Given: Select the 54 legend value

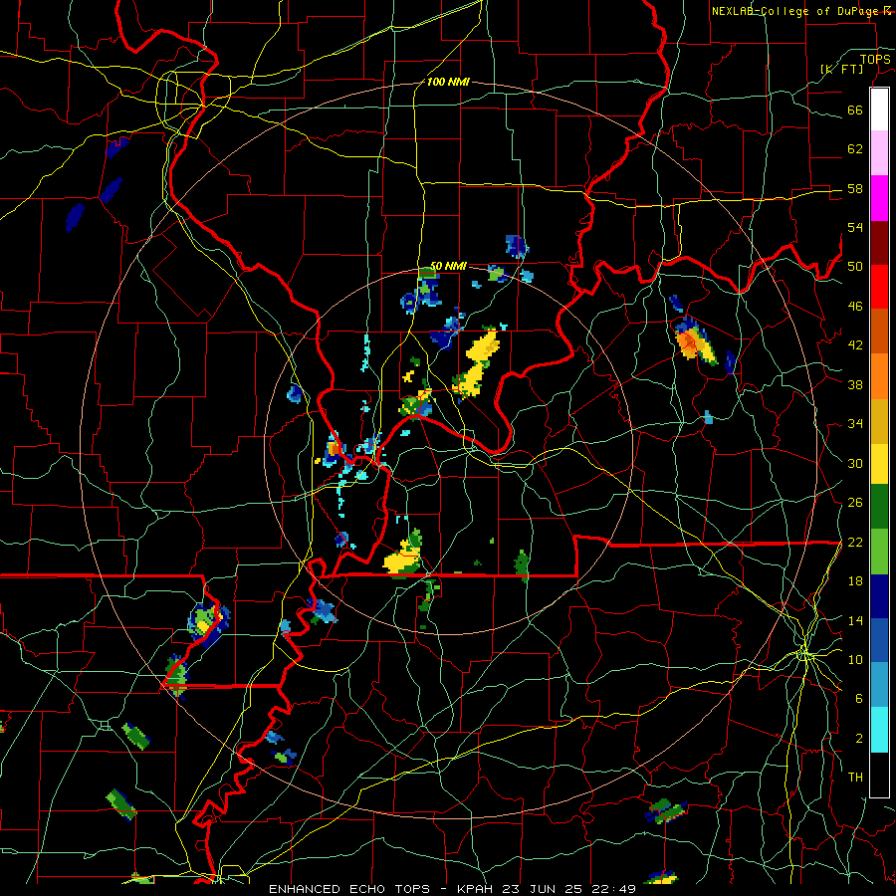Looking at the screenshot, I should click(x=855, y=227).
